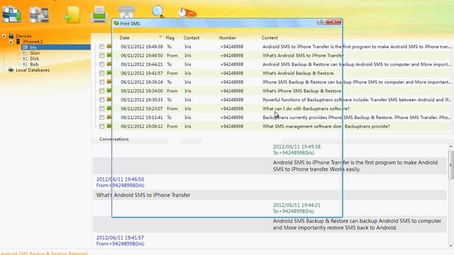Collapse the iPhone4,1 tree node
454x255 pixels.
[11, 42]
